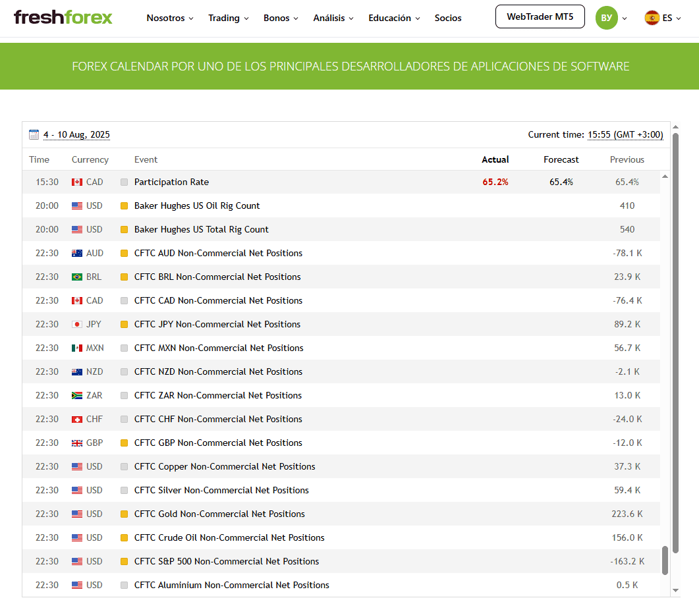This screenshot has height=600, width=699.
Task: Click the Currency column header
Action: click(90, 159)
